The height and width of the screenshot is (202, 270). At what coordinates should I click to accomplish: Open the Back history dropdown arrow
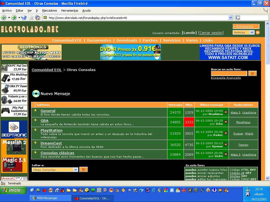(x=9, y=18)
